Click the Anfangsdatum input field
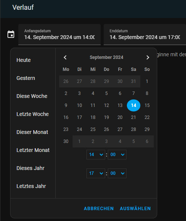Image resolution: width=186 pixels, height=221 pixels. click(60, 35)
